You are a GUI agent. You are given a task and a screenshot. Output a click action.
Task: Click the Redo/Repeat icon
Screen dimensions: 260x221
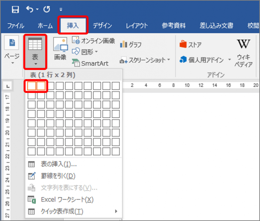tap(47, 9)
